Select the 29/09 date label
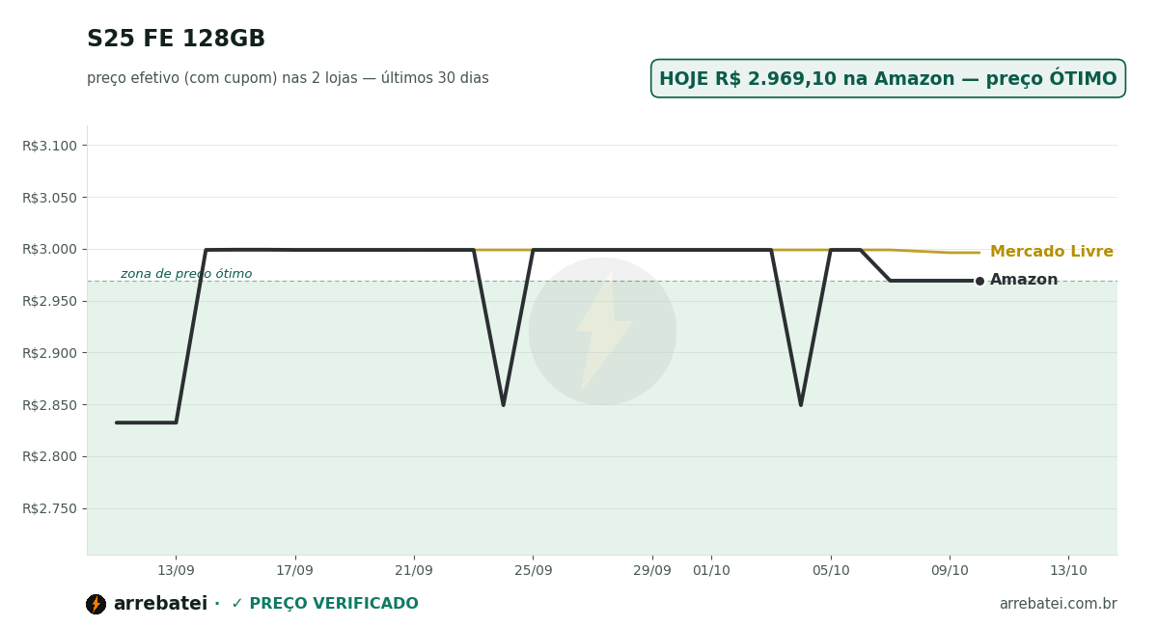The image size is (1158, 627). [x=652, y=571]
